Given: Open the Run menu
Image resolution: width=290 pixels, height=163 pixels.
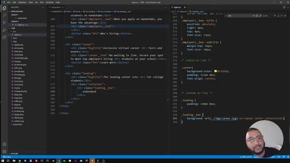Looking at the screenshot, I should click(42, 2).
